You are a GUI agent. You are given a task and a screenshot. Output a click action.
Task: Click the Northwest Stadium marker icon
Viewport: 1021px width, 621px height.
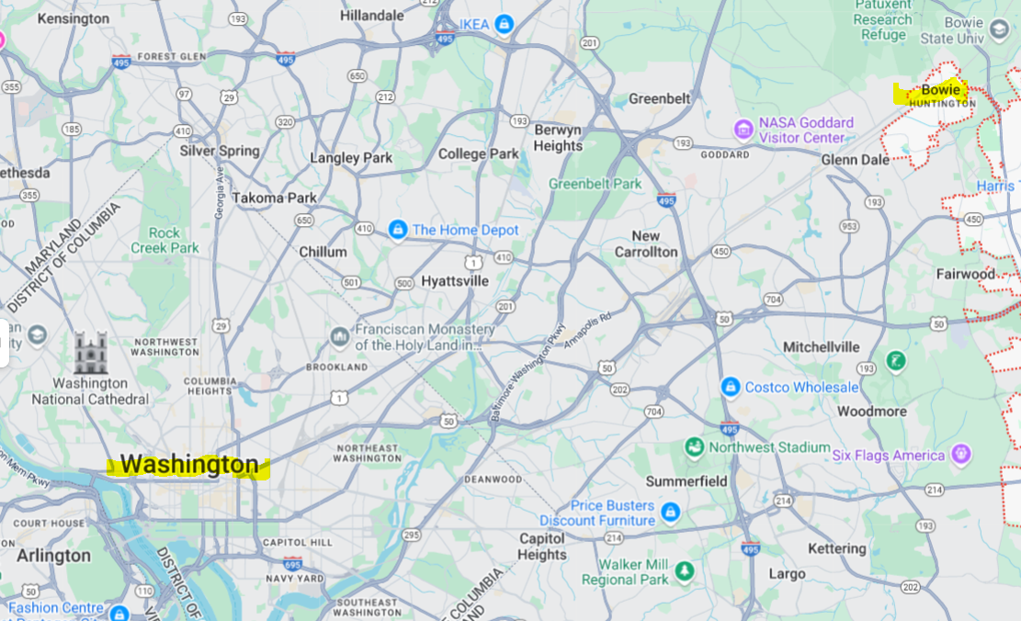click(694, 447)
